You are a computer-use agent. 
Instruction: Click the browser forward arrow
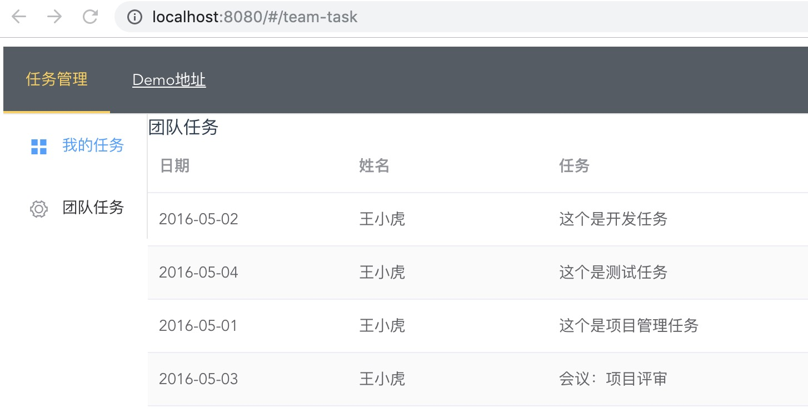tap(54, 17)
